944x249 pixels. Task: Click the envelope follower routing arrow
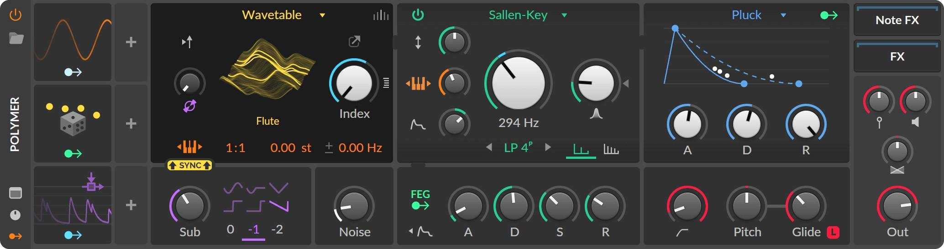point(73,235)
